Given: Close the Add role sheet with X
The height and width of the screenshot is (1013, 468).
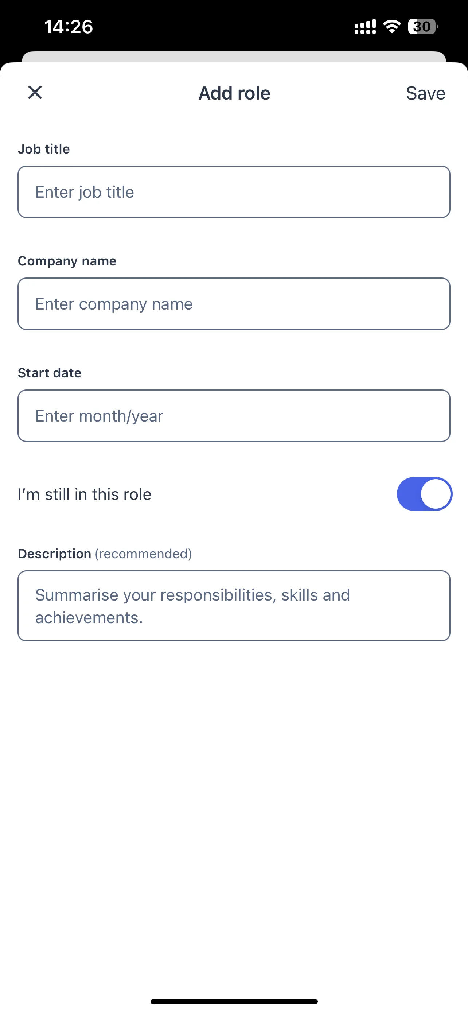Looking at the screenshot, I should (35, 93).
